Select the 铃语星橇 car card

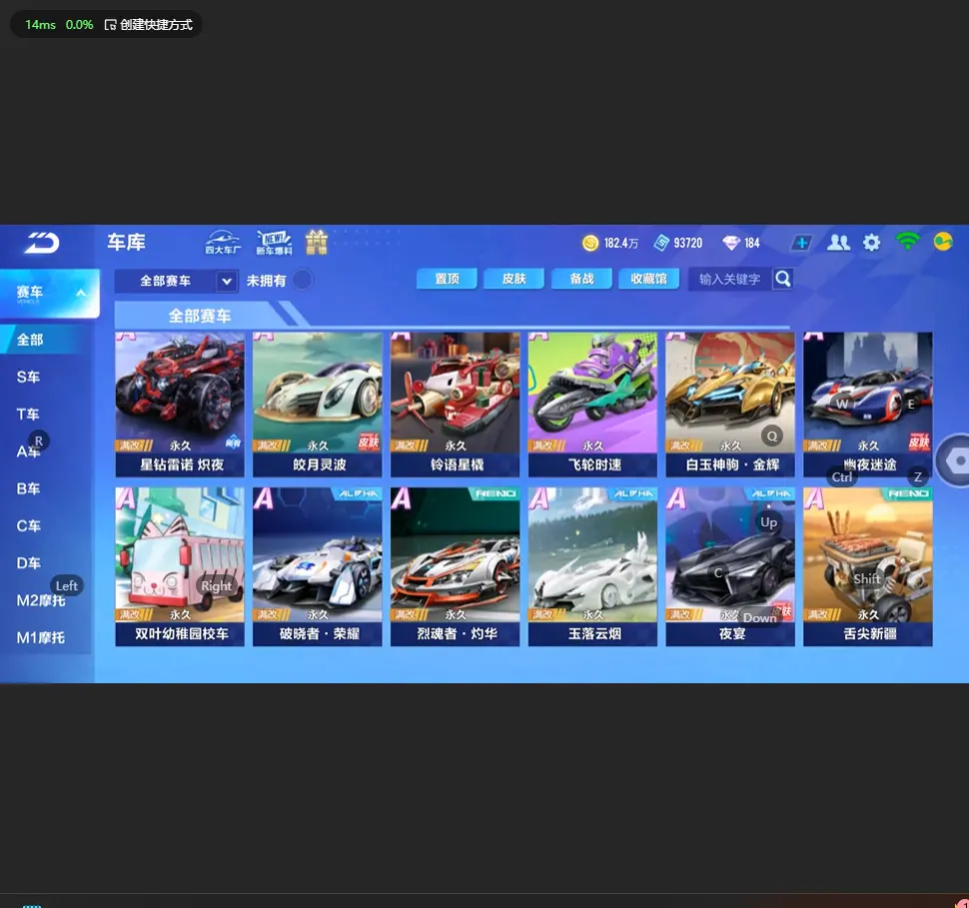455,405
